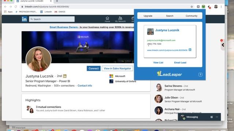This screenshot has width=234, height=131.
Task: Click profile thumbnail in LeadLeaper card
Action: click(x=150, y=32)
